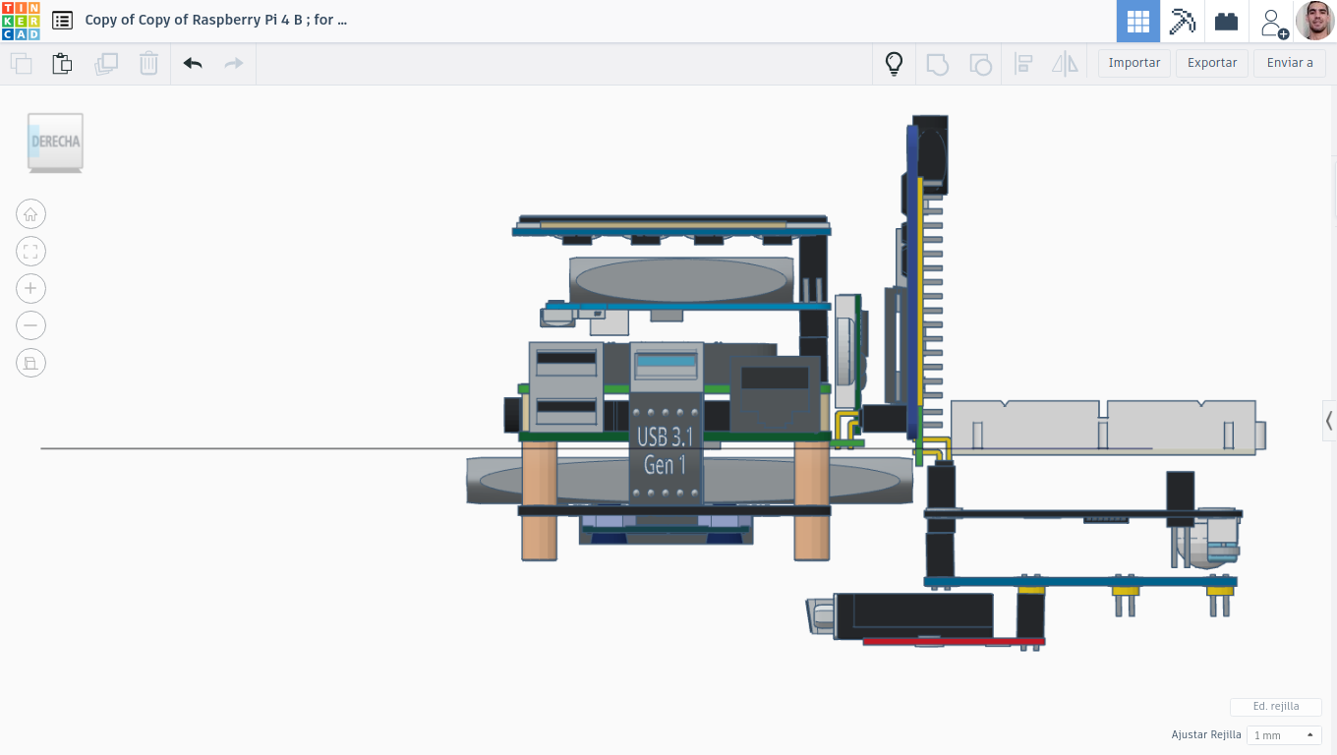
Task: Zoom in with plus button
Action: click(30, 288)
